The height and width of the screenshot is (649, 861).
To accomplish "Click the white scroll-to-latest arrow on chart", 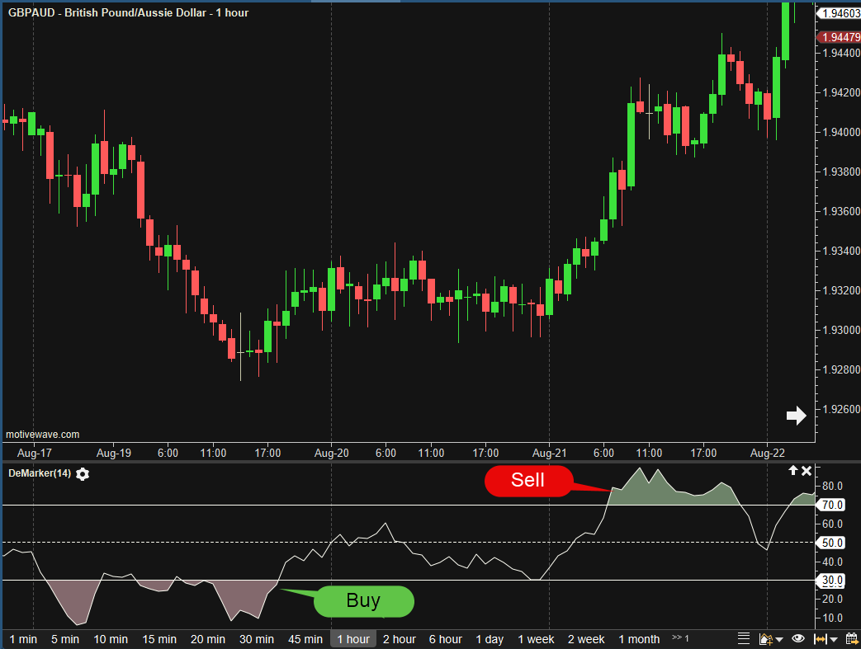I will [x=796, y=416].
